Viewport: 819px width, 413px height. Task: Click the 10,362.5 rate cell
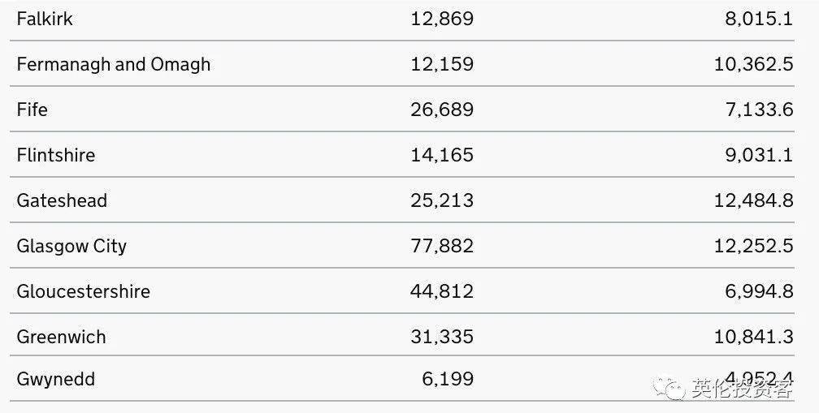[x=753, y=64]
